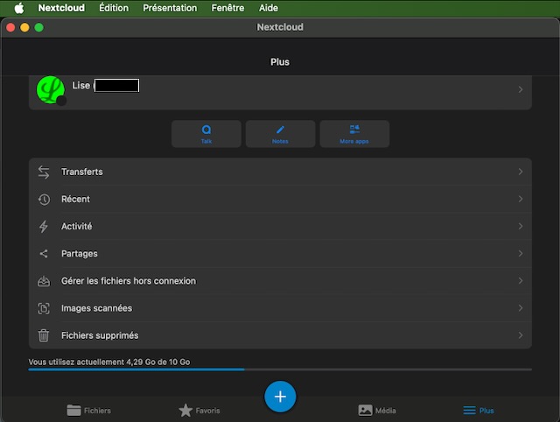The height and width of the screenshot is (422, 560).
Task: Click the Transferts arrows icon
Action: pos(44,172)
